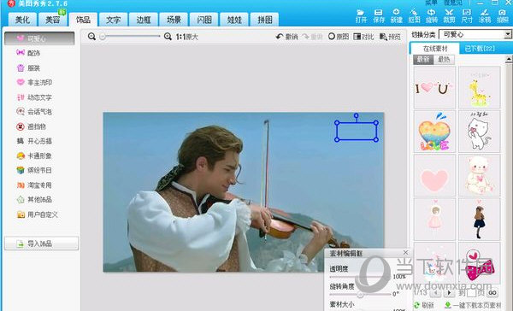Open the 用户自定义 custom folder category
This screenshot has width=513, height=311.
[x=38, y=214]
